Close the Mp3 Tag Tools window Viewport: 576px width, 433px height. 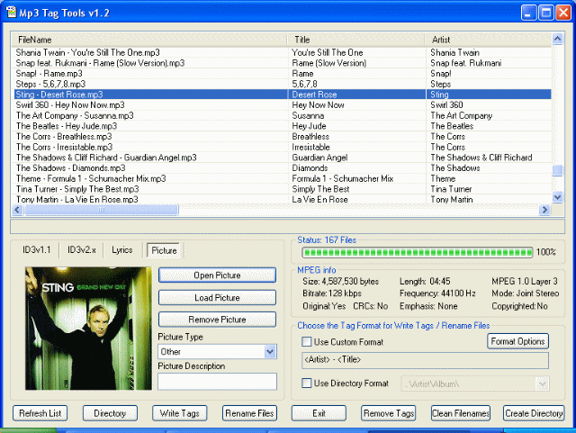tap(563, 13)
